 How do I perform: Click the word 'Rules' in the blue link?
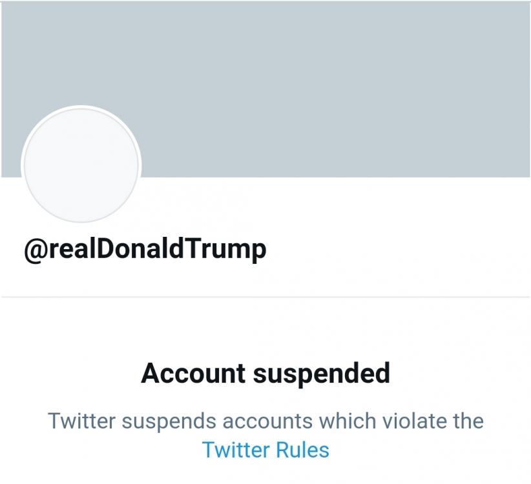tap(302, 449)
